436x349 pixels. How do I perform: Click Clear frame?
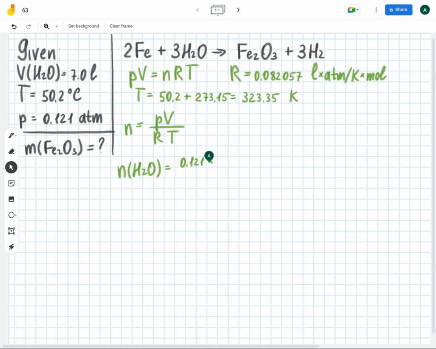coord(121,26)
